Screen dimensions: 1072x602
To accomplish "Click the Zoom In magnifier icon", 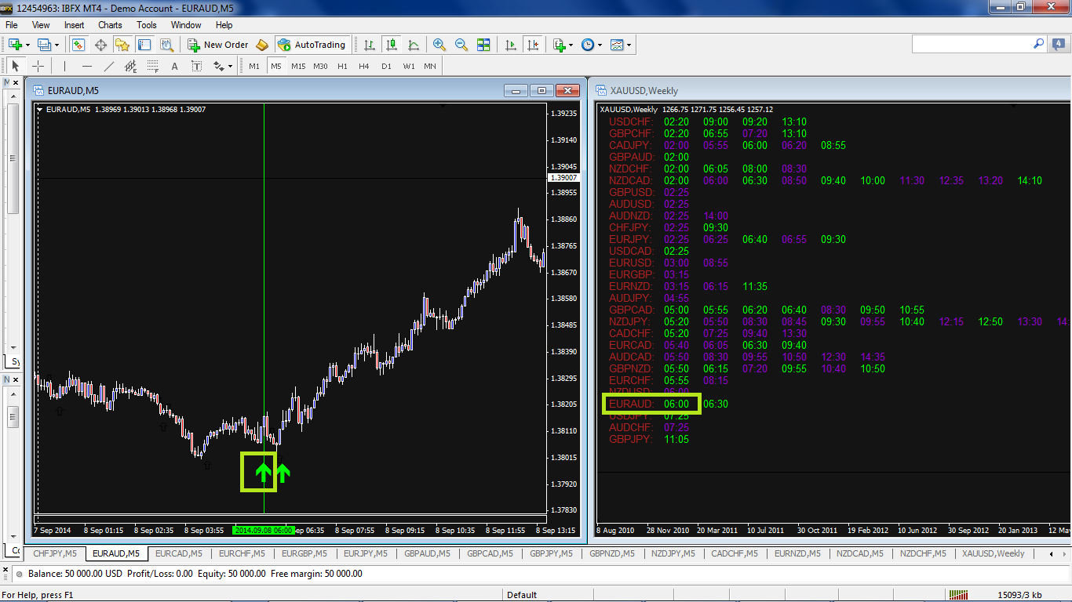I will (x=439, y=45).
